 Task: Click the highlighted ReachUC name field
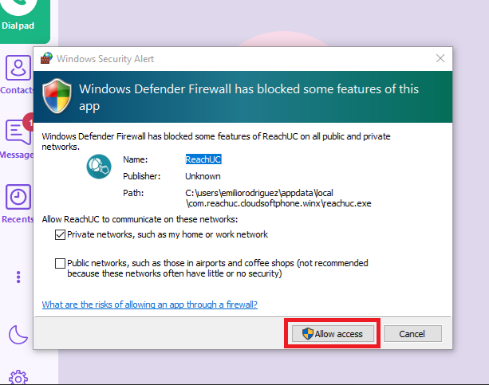tap(203, 159)
